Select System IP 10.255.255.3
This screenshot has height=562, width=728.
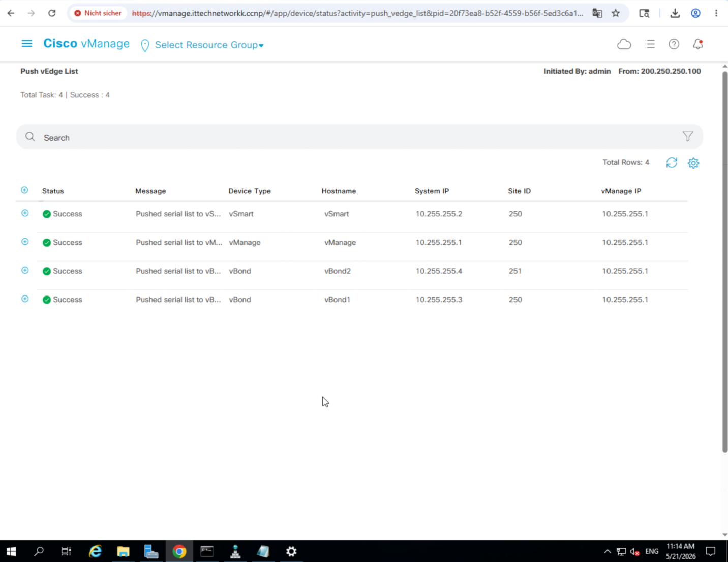(x=439, y=300)
